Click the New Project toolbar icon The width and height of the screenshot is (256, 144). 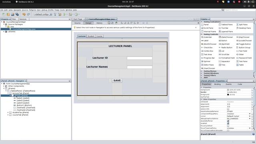(x=8, y=14)
